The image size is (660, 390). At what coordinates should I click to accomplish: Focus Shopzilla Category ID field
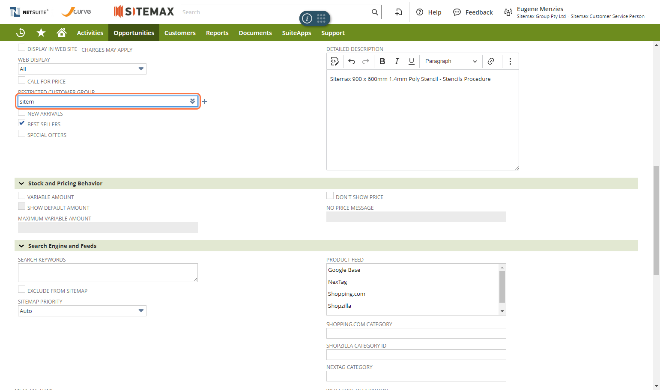pos(416,354)
